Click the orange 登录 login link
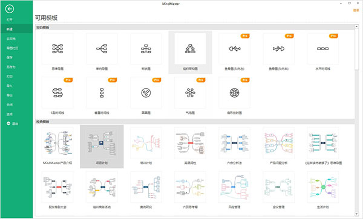The width and height of the screenshot is (363, 219). (x=356, y=10)
